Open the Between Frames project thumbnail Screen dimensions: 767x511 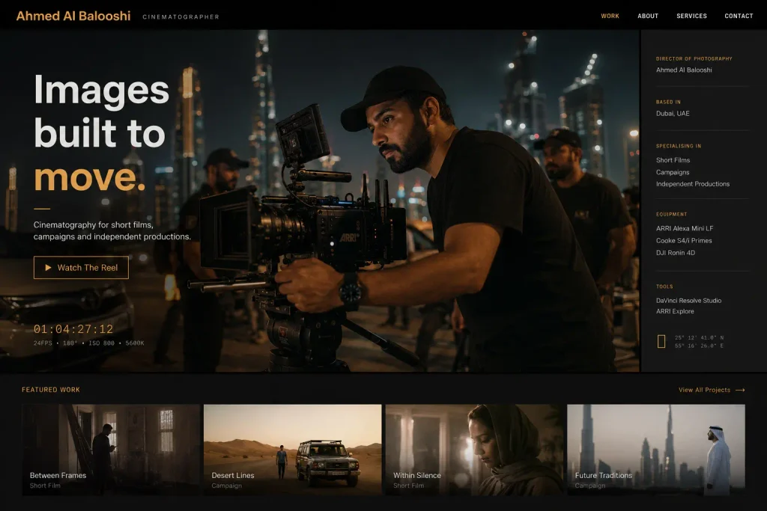pos(111,450)
